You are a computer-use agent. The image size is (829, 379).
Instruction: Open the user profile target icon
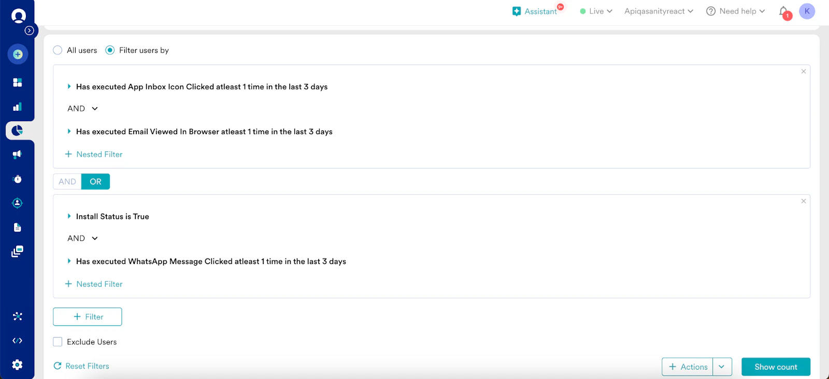(x=18, y=203)
